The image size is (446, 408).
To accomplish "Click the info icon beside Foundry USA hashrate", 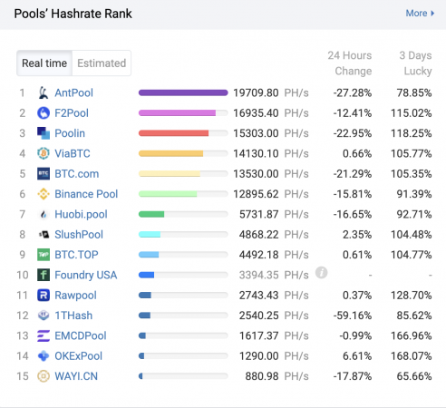I will pos(322,273).
